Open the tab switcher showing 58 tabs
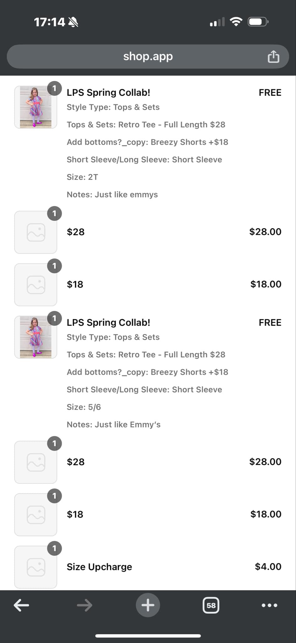 pos(211,605)
